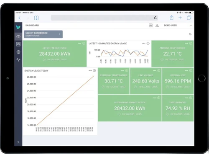Show info for Latest 10 Minutes chart
The height and width of the screenshot is (157, 209).
pos(148,44)
